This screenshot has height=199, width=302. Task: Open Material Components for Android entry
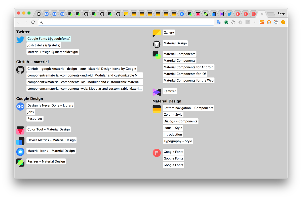coord(188,67)
